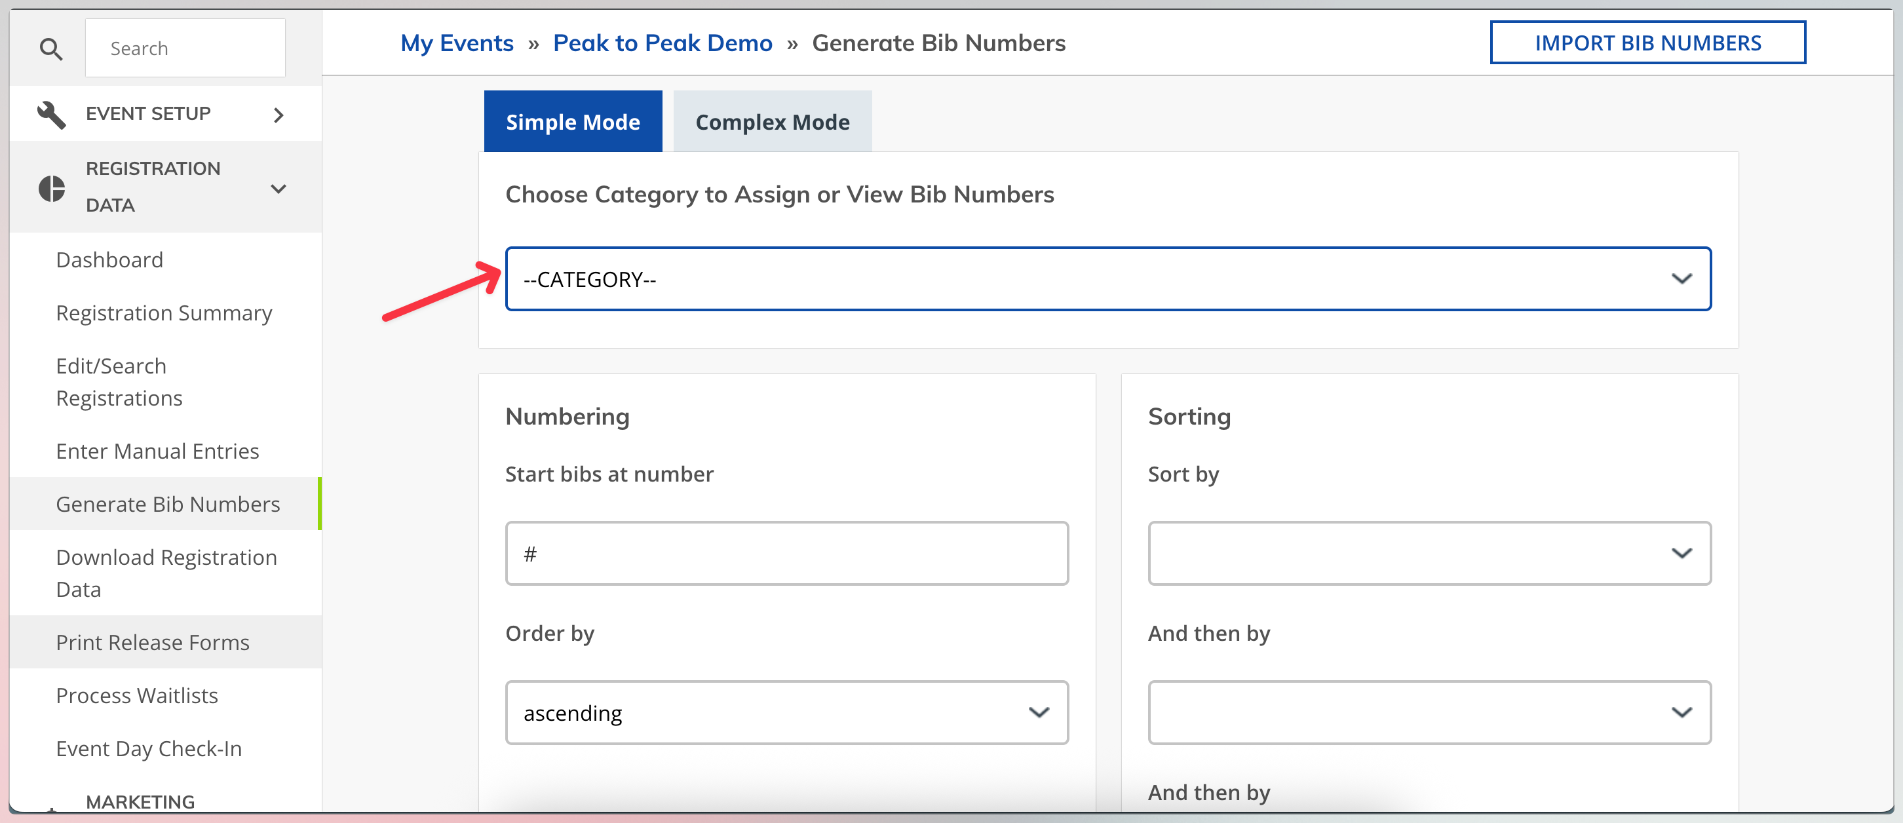Click the pie chart icon beside Registration Data

click(x=51, y=187)
